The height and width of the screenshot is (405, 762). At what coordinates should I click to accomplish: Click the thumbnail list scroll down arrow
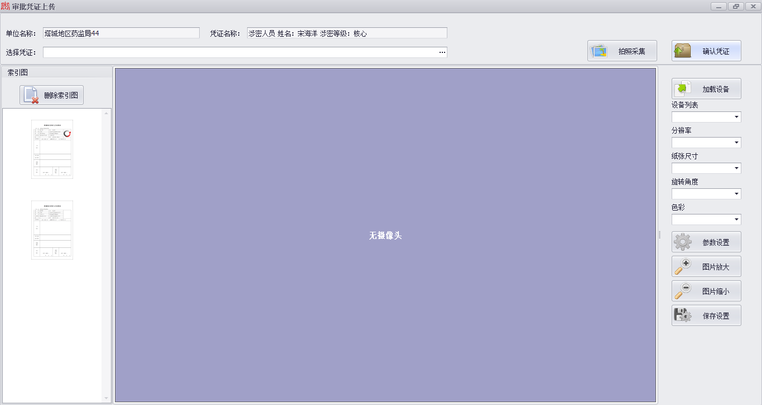point(107,398)
